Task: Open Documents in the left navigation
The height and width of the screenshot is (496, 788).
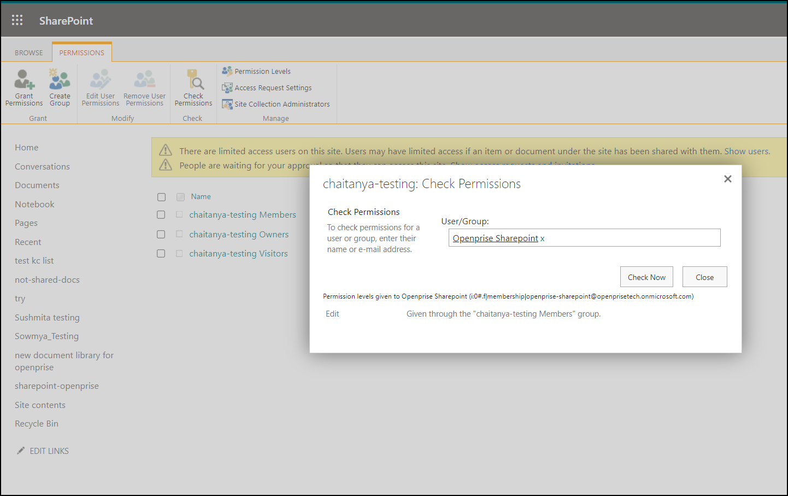Action: (37, 185)
